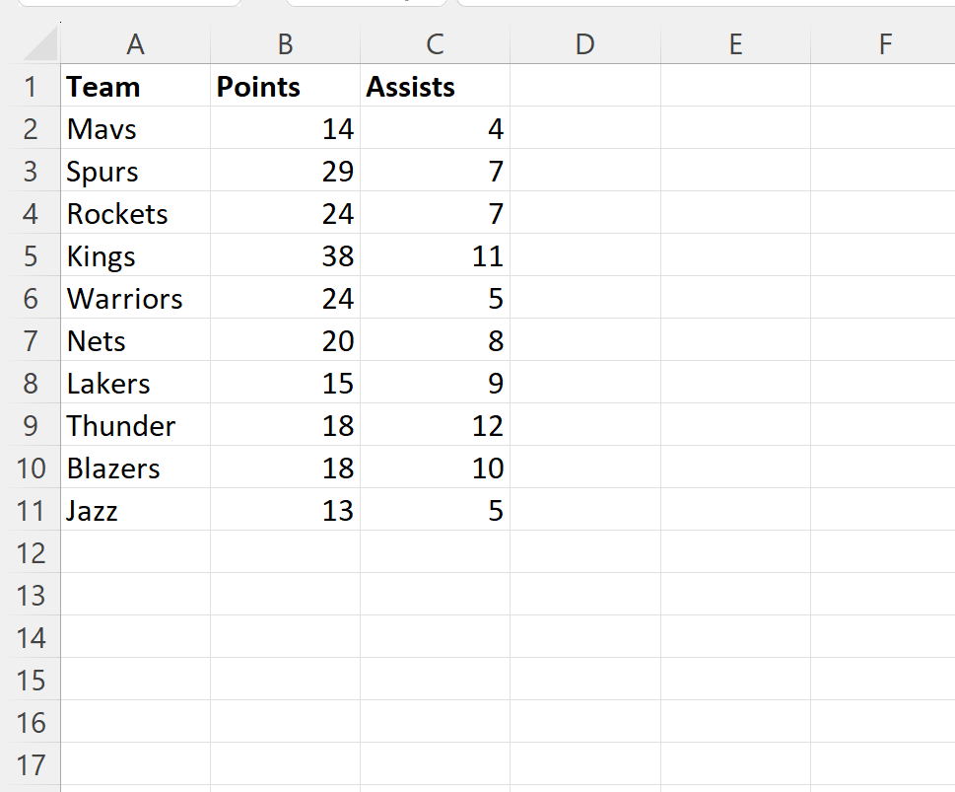Select the Thunder cell

pyautogui.click(x=135, y=426)
